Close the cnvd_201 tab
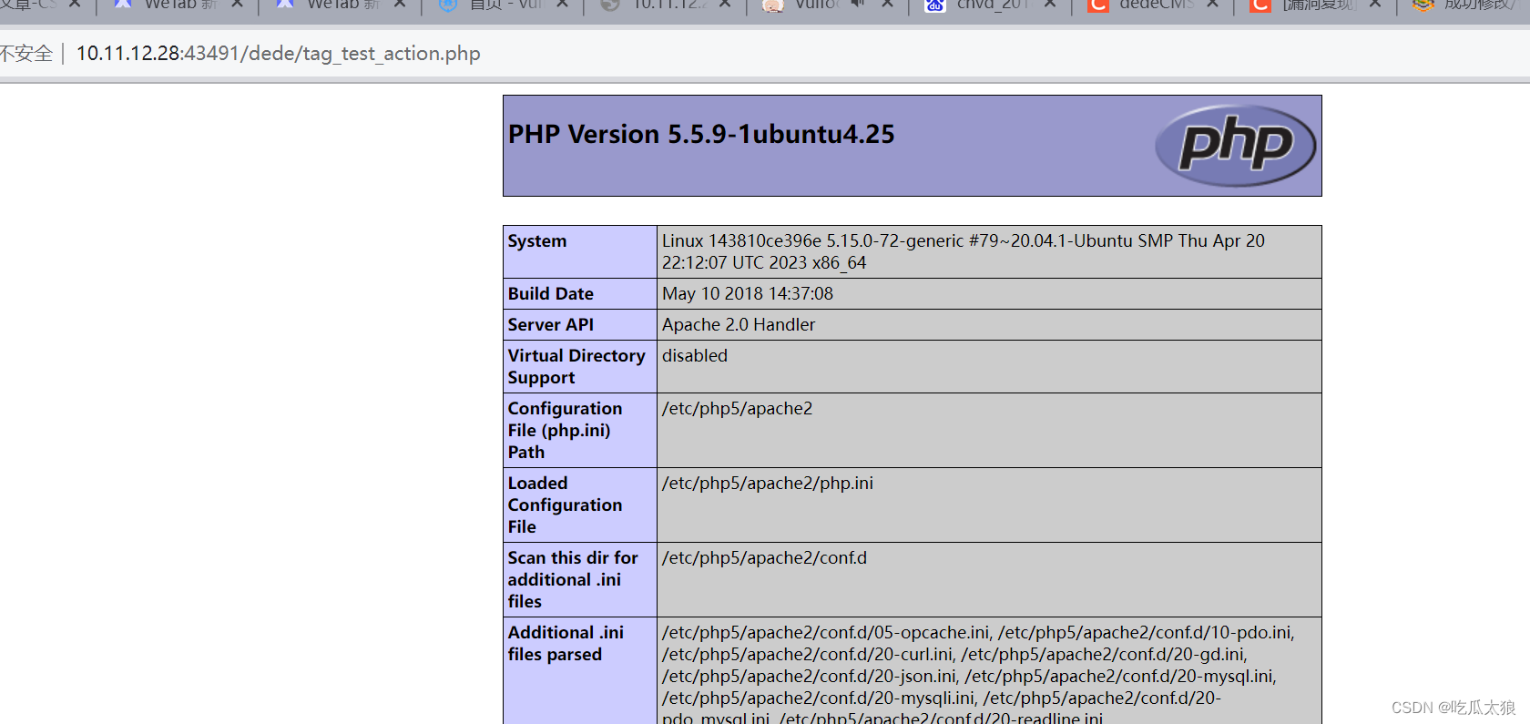The height and width of the screenshot is (724, 1530). pyautogui.click(x=1050, y=5)
